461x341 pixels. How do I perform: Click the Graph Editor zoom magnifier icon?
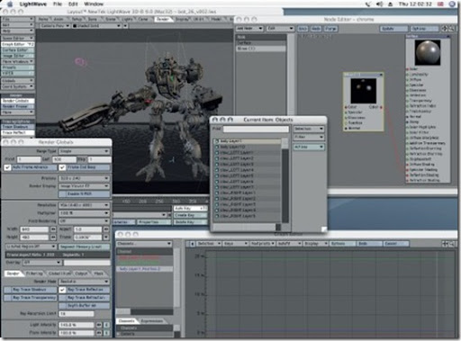(452, 244)
